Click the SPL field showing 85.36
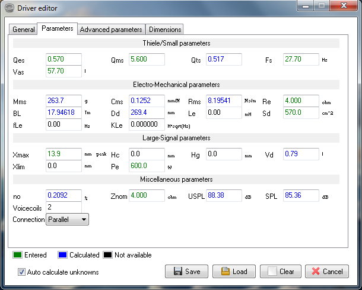Viewport: 362px width, 290px height. click(301, 195)
